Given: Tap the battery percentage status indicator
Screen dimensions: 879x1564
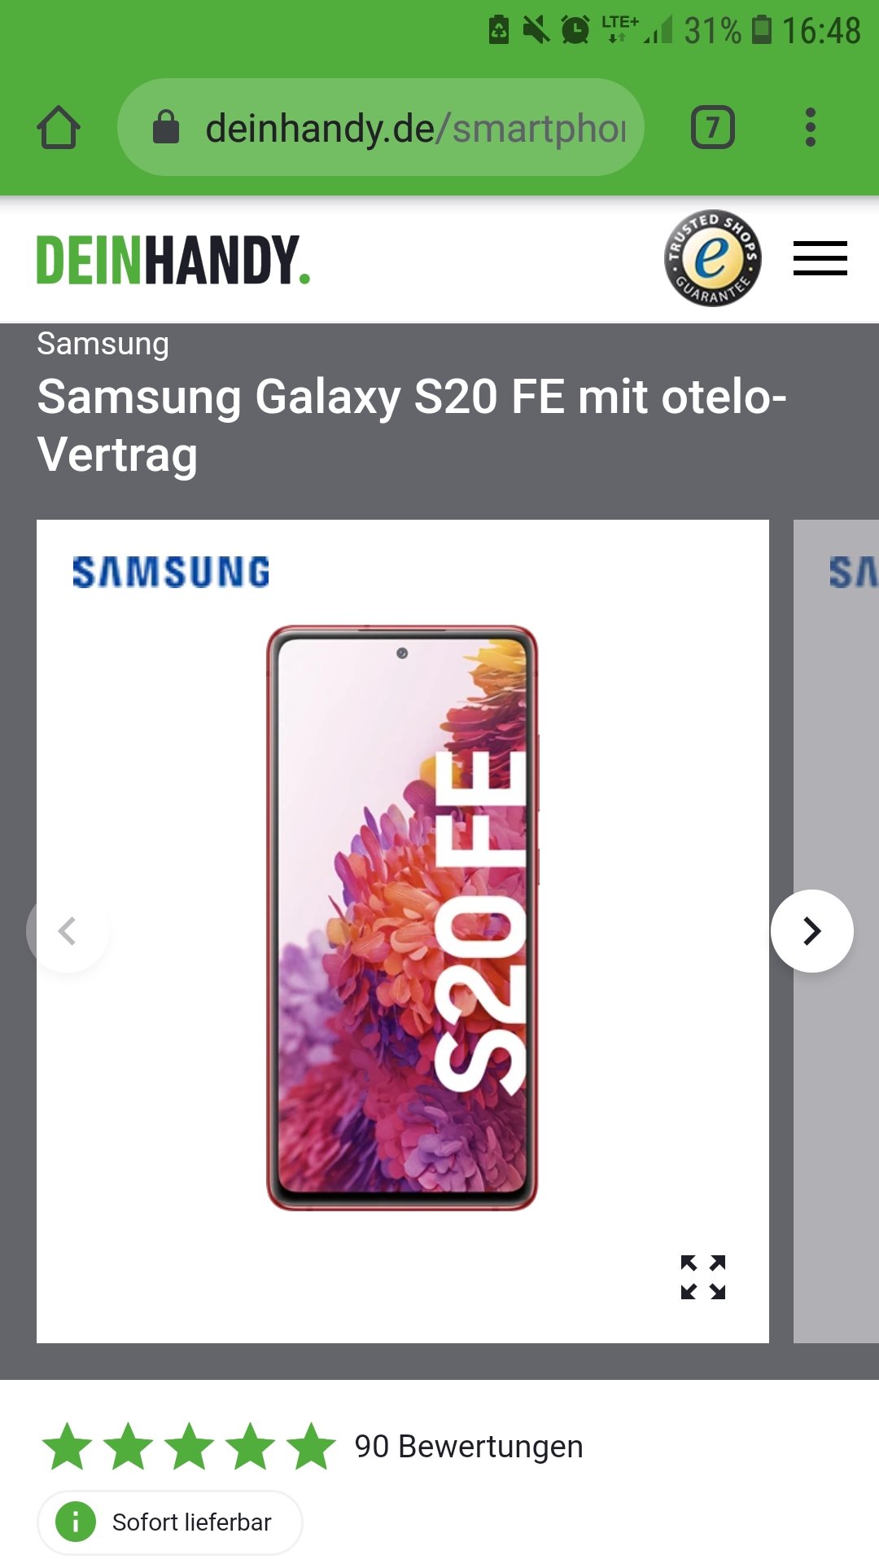Looking at the screenshot, I should tap(712, 31).
